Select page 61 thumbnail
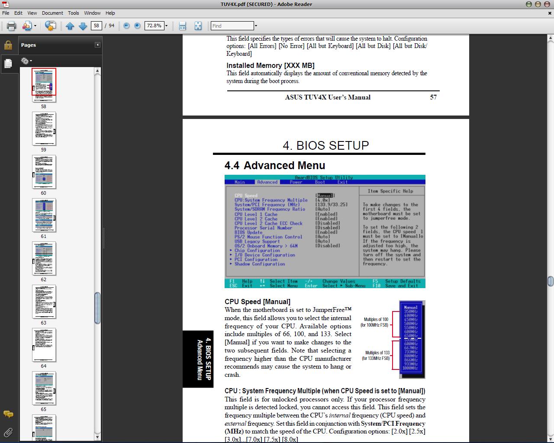Image resolution: width=554 pixels, height=443 pixels. tap(44, 215)
